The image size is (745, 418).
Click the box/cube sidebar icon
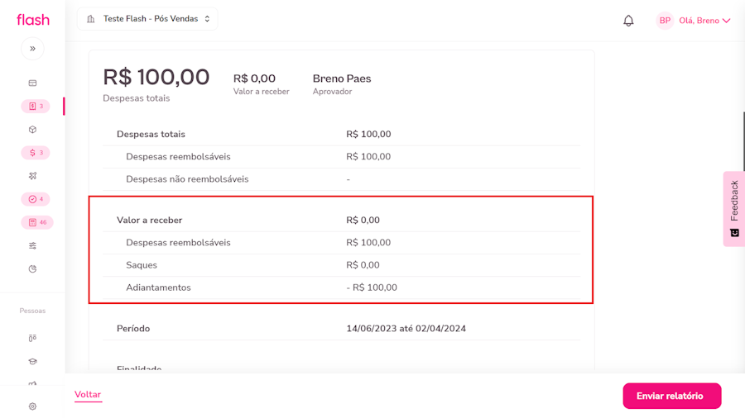pyautogui.click(x=32, y=130)
